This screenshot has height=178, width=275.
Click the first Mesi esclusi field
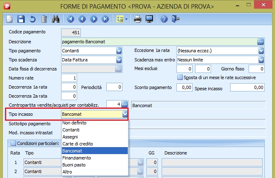pos(185,69)
